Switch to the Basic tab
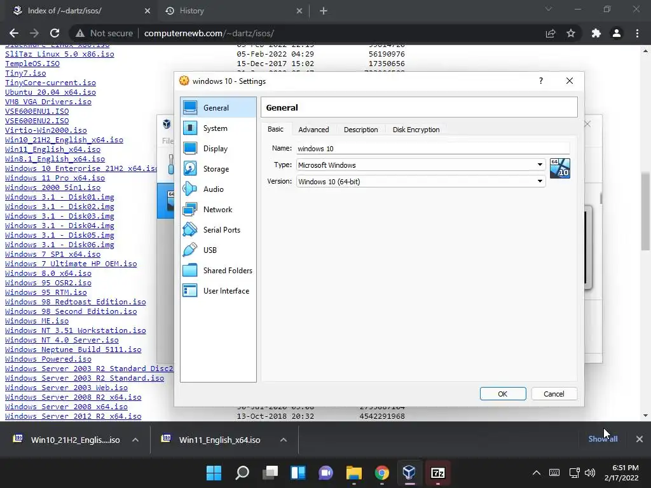The height and width of the screenshot is (488, 651). pyautogui.click(x=275, y=129)
